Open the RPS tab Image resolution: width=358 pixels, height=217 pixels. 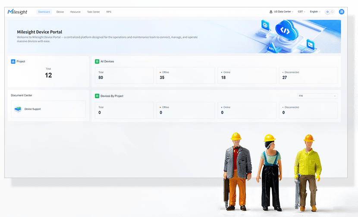tap(109, 12)
